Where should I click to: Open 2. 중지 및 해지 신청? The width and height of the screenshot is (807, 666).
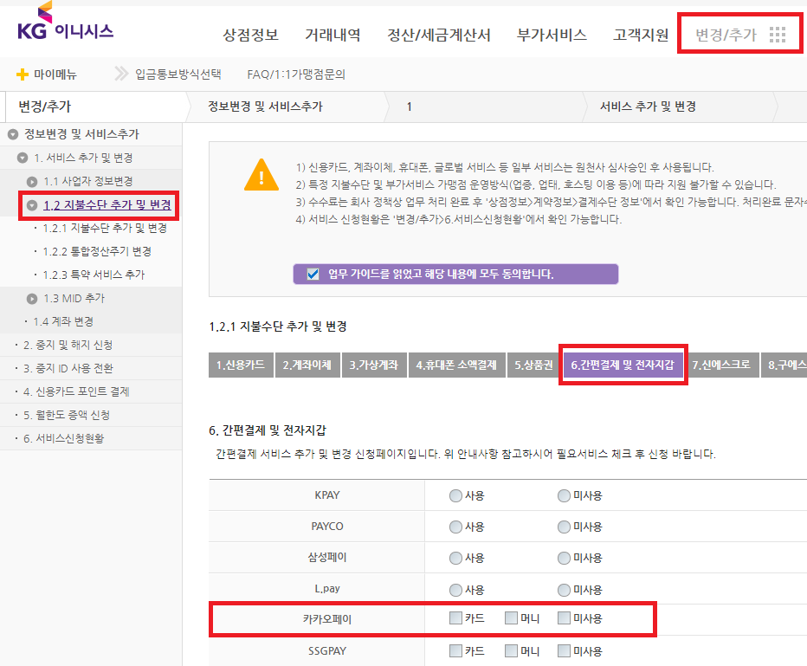(x=68, y=345)
